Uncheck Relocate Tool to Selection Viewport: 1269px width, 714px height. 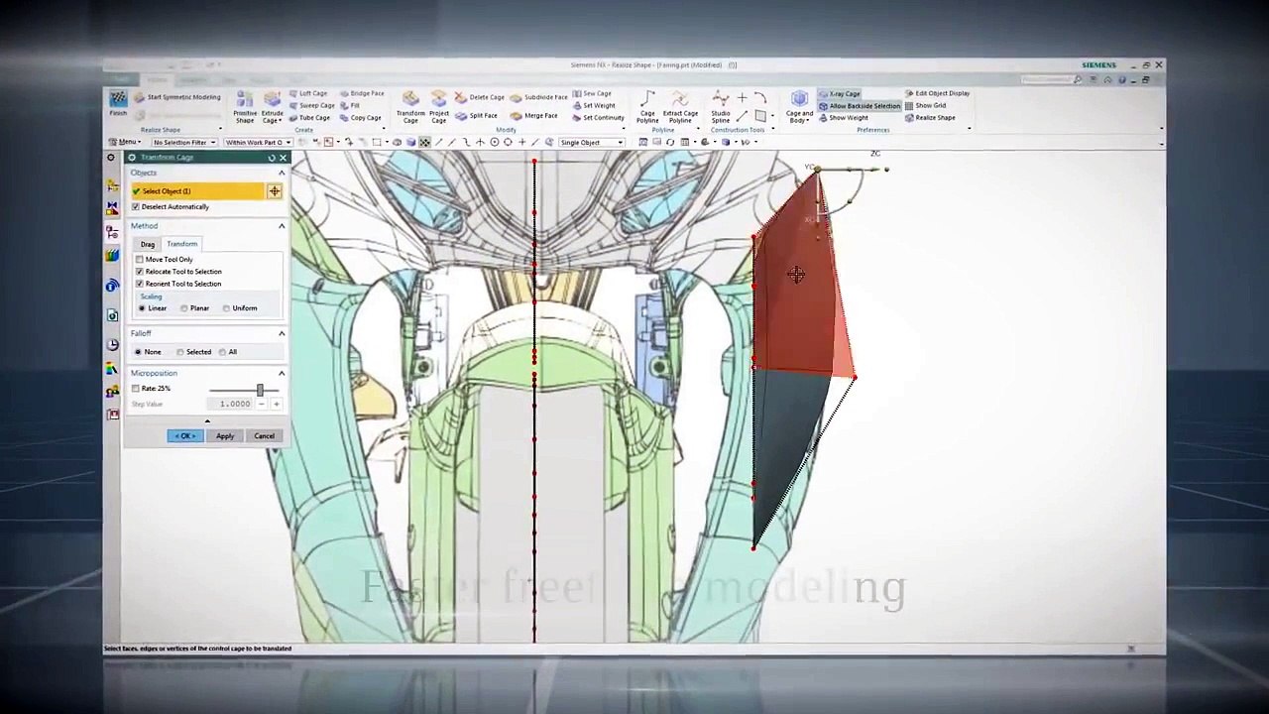click(140, 271)
